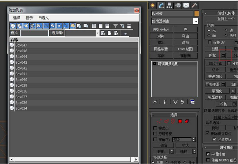Click the UVW 贴图 modifier button
Image resolution: width=238 pixels, height=164 pixels.
click(185, 49)
